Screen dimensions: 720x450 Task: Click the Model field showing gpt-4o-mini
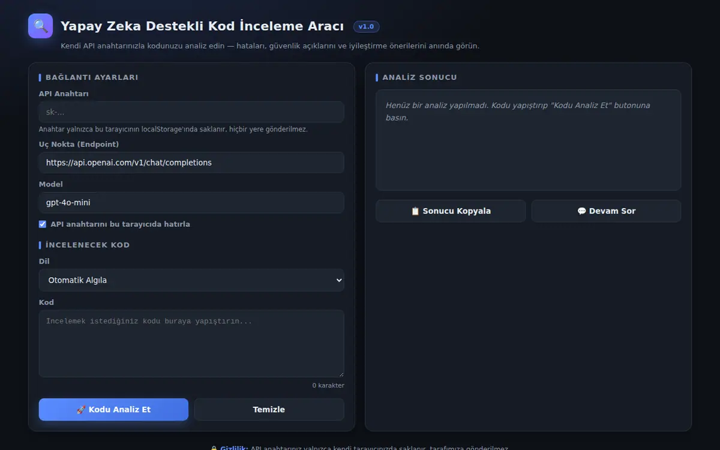pos(191,203)
